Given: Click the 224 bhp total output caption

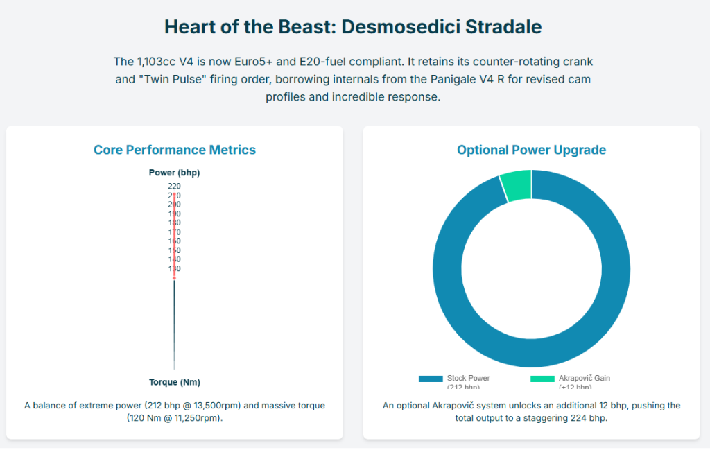Looking at the screenshot, I should coord(531,411).
